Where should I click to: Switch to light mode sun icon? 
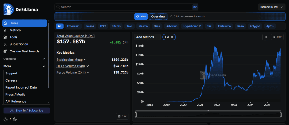click(6, 119)
